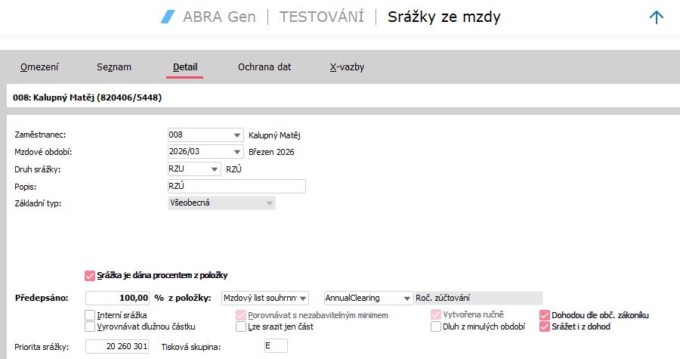This screenshot has height=359, width=680.
Task: Switch to the Omezení tab
Action: click(x=39, y=67)
